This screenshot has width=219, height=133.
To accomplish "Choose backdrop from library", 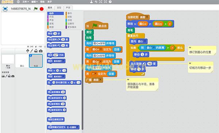I will click(3, 76).
